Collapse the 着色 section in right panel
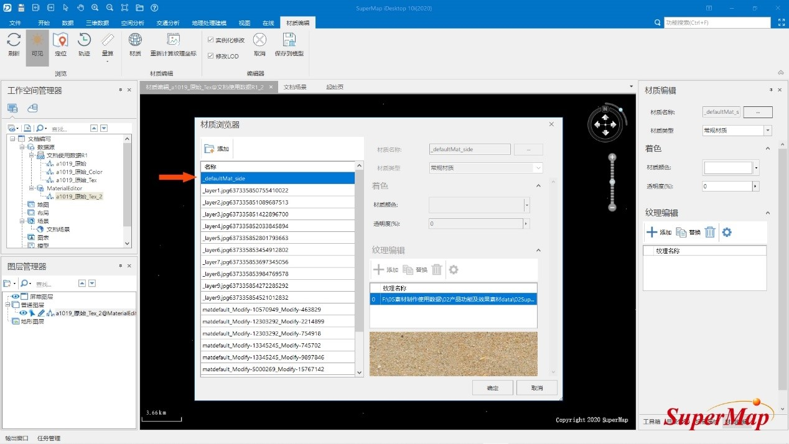The height and width of the screenshot is (444, 789). pos(767,149)
